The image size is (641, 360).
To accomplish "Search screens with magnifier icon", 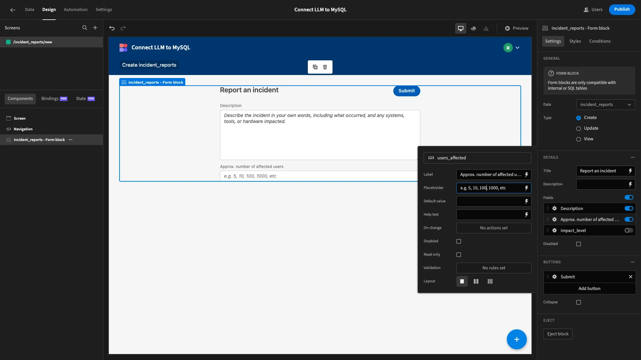I will 84,28.
